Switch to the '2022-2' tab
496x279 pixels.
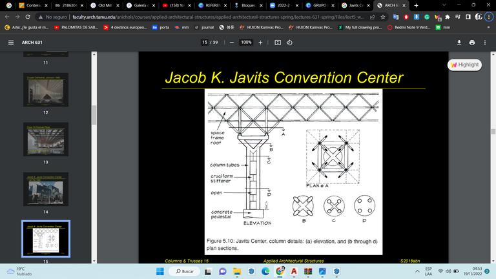coord(284,5)
